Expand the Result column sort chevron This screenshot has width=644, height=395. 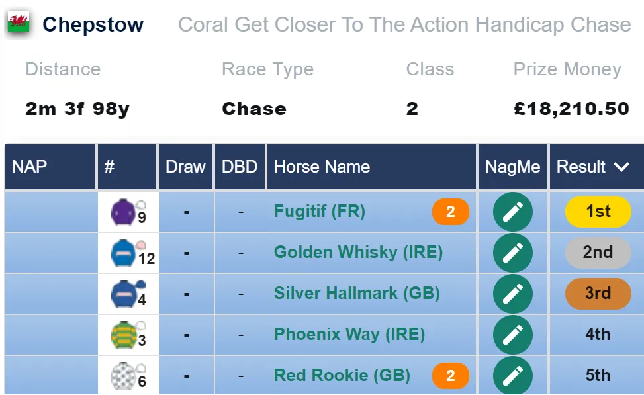(x=621, y=167)
